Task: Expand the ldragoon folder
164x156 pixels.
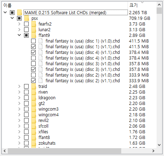Action: tap(19, 97)
